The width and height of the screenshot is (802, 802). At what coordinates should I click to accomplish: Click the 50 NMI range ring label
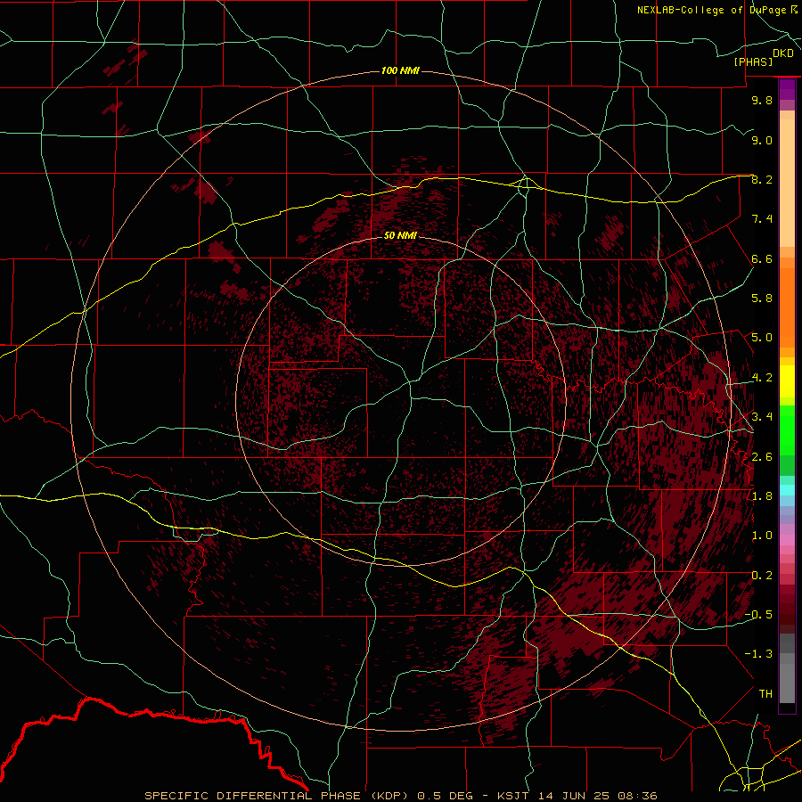pyautogui.click(x=400, y=235)
